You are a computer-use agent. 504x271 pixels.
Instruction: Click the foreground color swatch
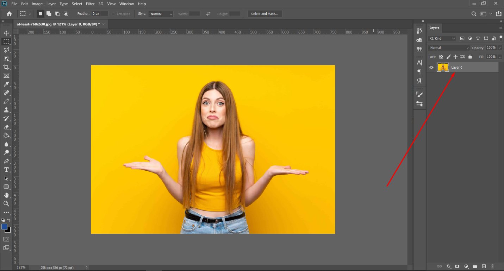pos(5,227)
